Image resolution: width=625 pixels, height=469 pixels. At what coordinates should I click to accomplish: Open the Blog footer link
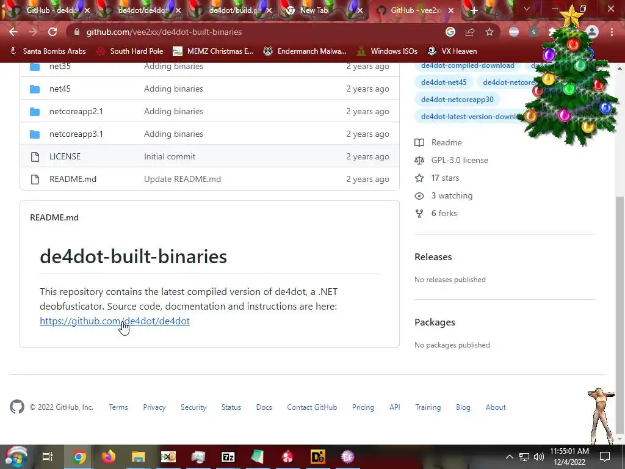tap(463, 407)
